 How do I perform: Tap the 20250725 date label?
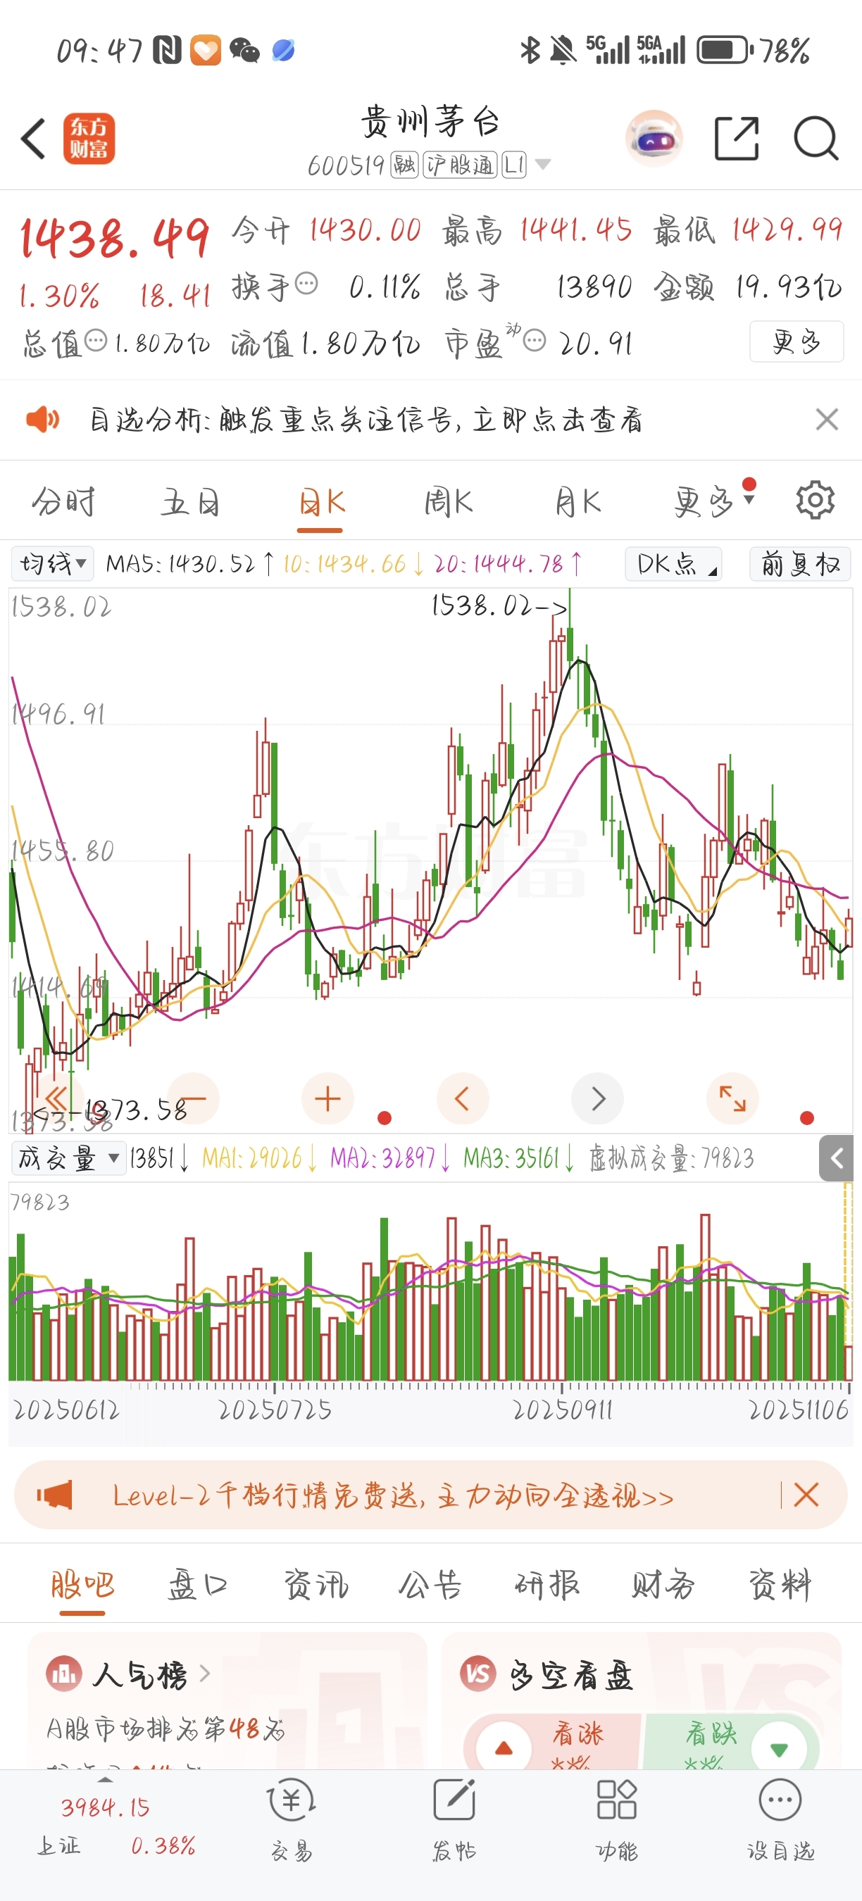pyautogui.click(x=275, y=1410)
